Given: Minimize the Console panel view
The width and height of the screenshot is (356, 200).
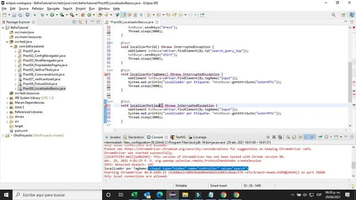Looking at the screenshot, I should coord(346,137).
